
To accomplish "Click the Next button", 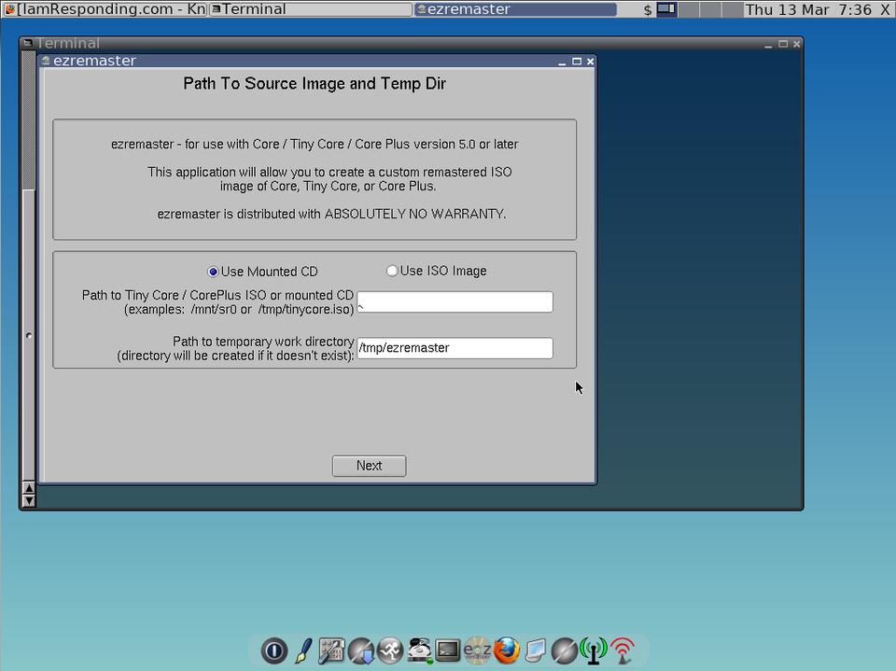I will tap(369, 466).
